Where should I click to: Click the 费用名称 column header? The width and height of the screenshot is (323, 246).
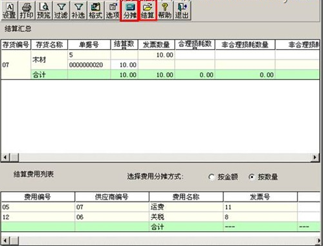tap(186, 197)
